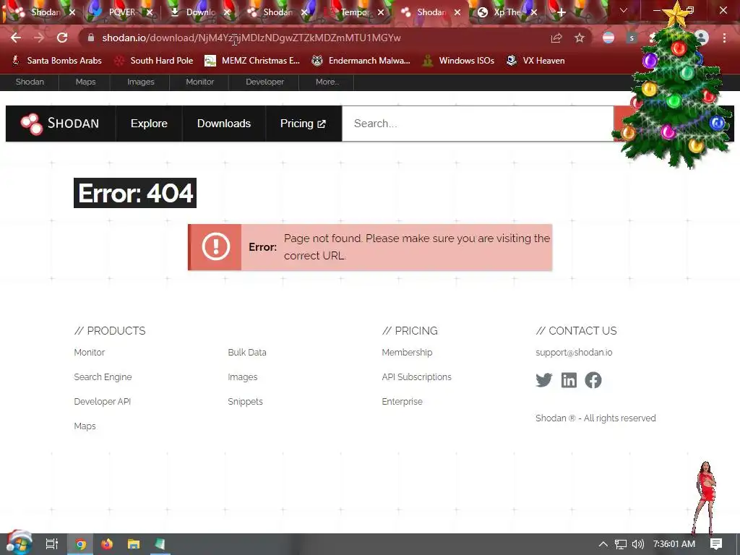This screenshot has width=740, height=555.
Task: Open a new tab with plus button
Action: pyautogui.click(x=561, y=12)
